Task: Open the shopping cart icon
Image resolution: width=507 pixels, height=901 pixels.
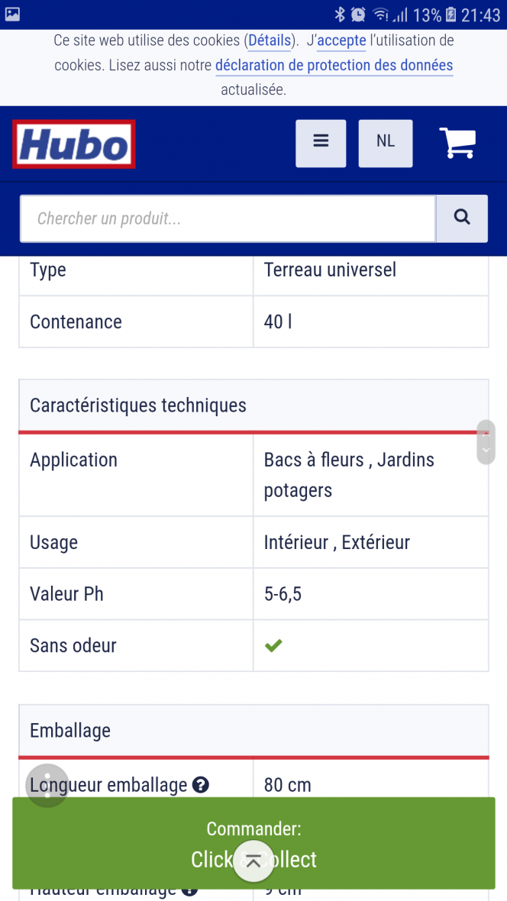Action: pyautogui.click(x=457, y=143)
